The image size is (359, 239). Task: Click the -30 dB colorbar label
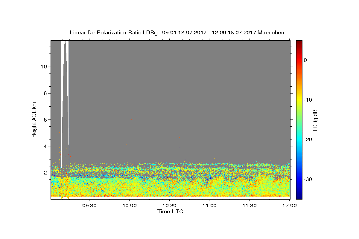308,179
